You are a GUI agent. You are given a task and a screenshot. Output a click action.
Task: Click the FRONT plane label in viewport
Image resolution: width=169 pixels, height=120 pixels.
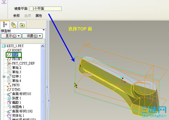pos(88,75)
